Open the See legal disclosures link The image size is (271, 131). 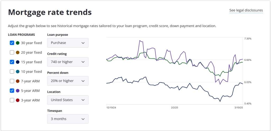(246, 11)
